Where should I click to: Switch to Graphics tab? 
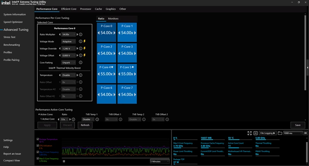tap(110, 9)
